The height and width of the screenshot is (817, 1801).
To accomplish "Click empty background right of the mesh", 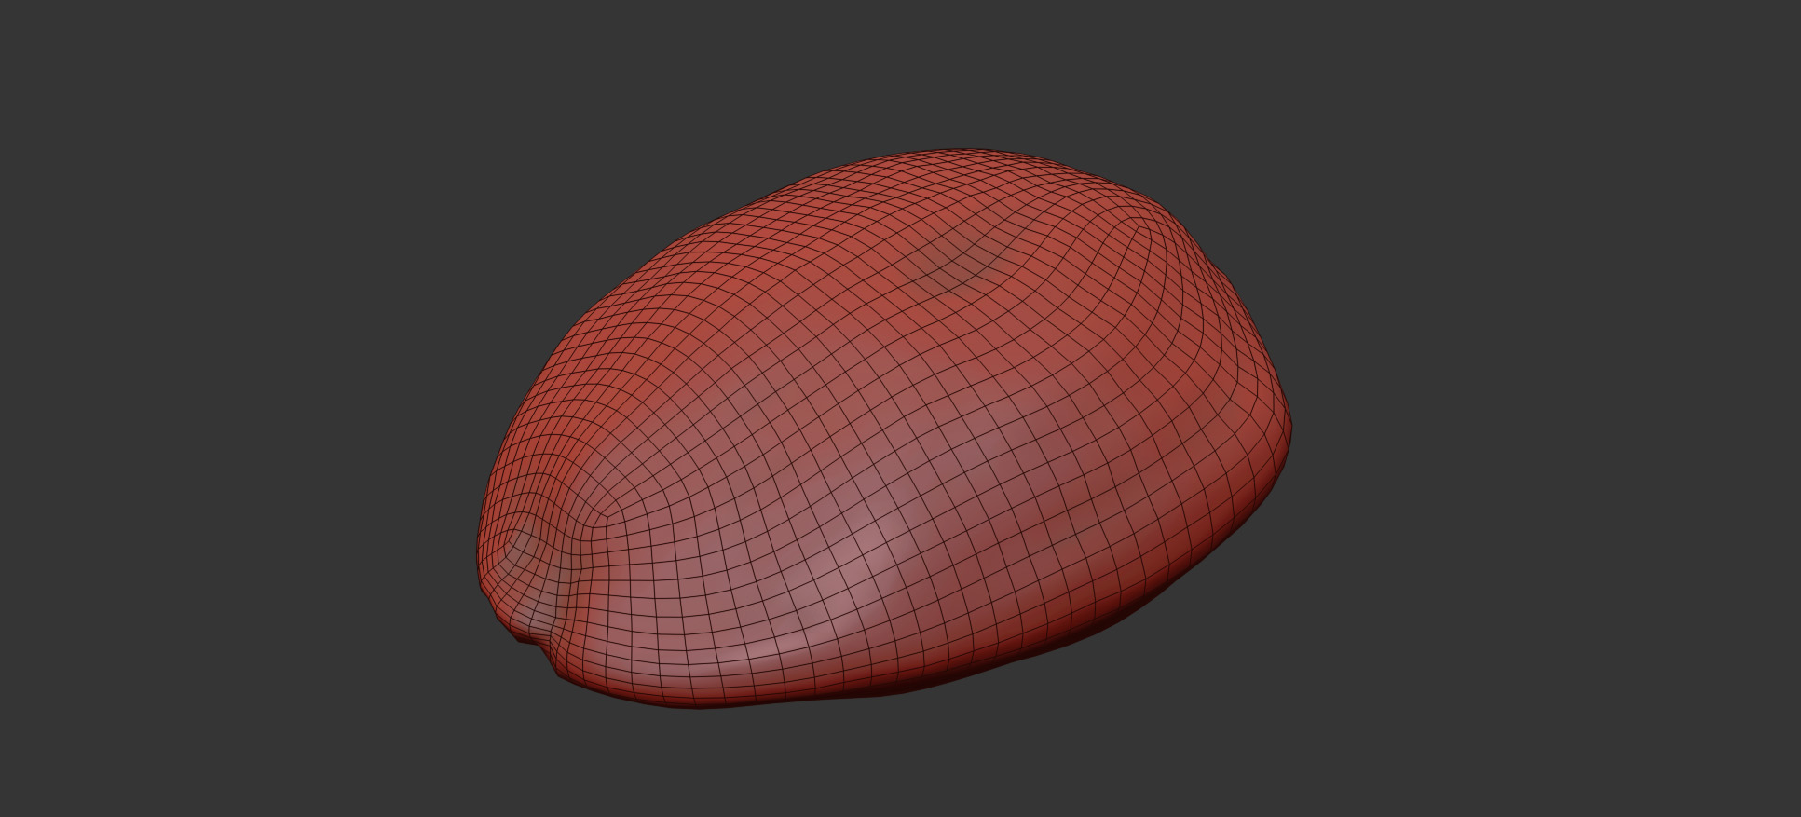I will point(1537,419).
